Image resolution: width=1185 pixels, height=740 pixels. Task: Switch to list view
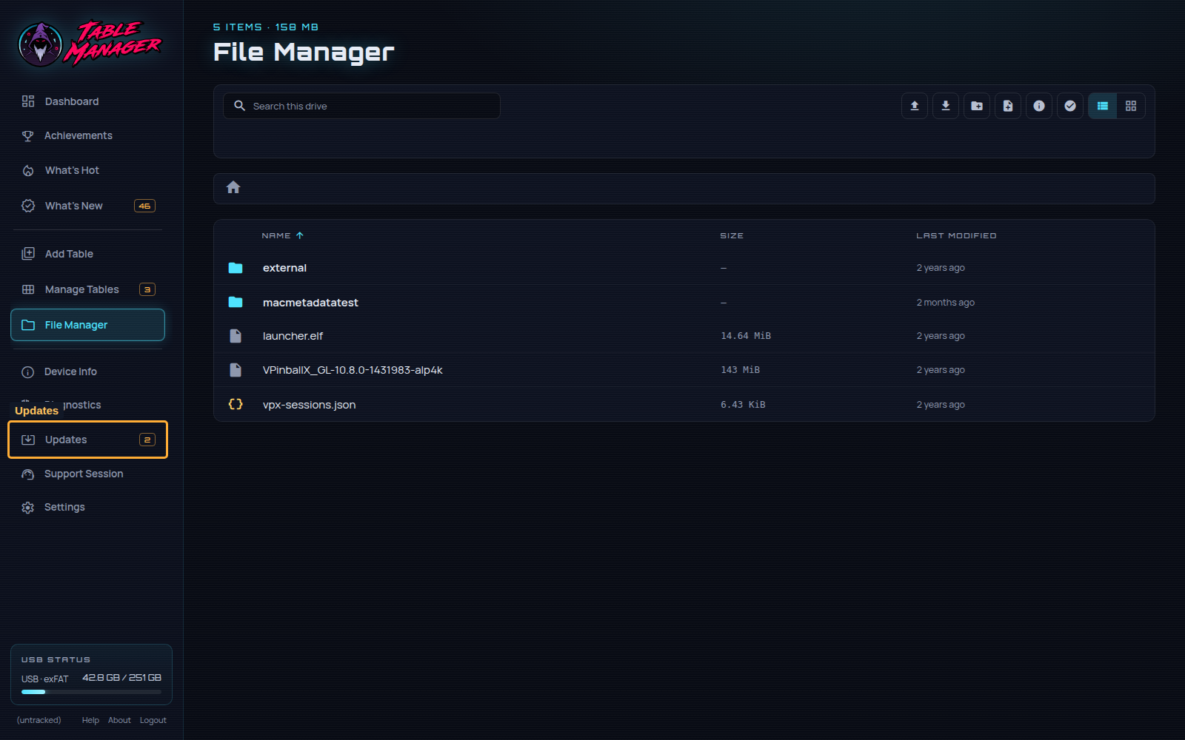point(1103,106)
